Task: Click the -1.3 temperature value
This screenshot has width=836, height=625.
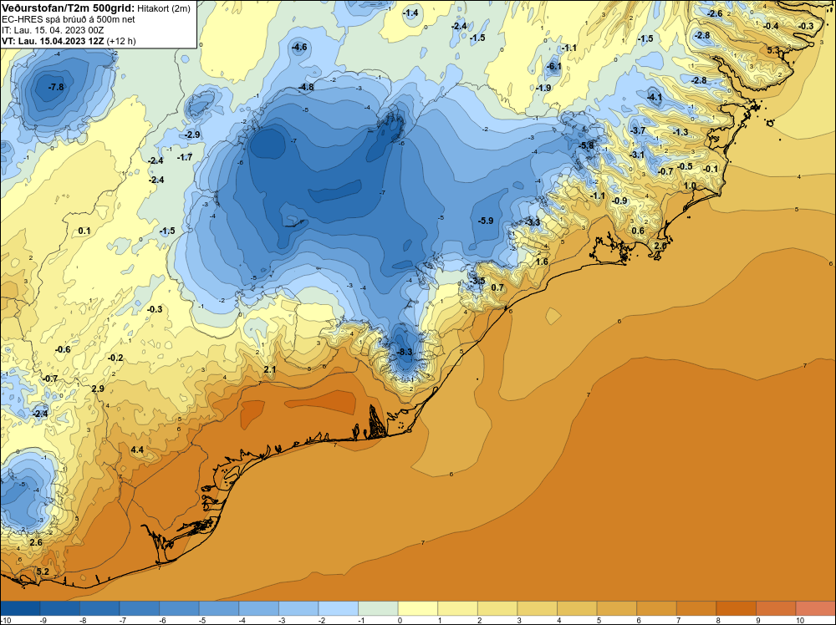Action: (681, 132)
